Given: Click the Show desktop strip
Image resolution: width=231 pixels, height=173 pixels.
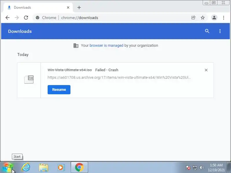Looking at the screenshot, I should pyautogui.click(x=229, y=168).
